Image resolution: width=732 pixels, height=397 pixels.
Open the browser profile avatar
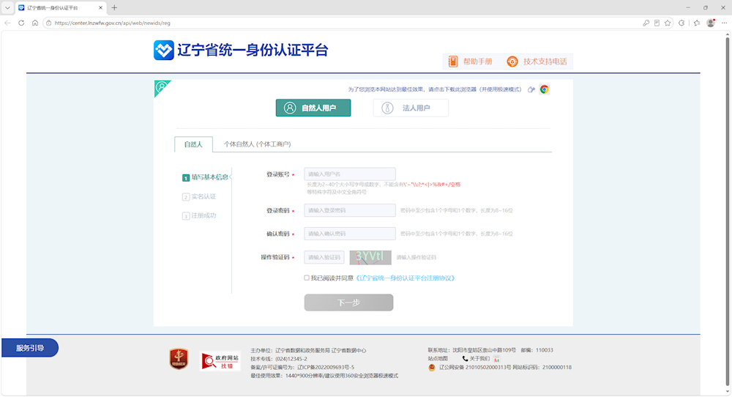711,23
